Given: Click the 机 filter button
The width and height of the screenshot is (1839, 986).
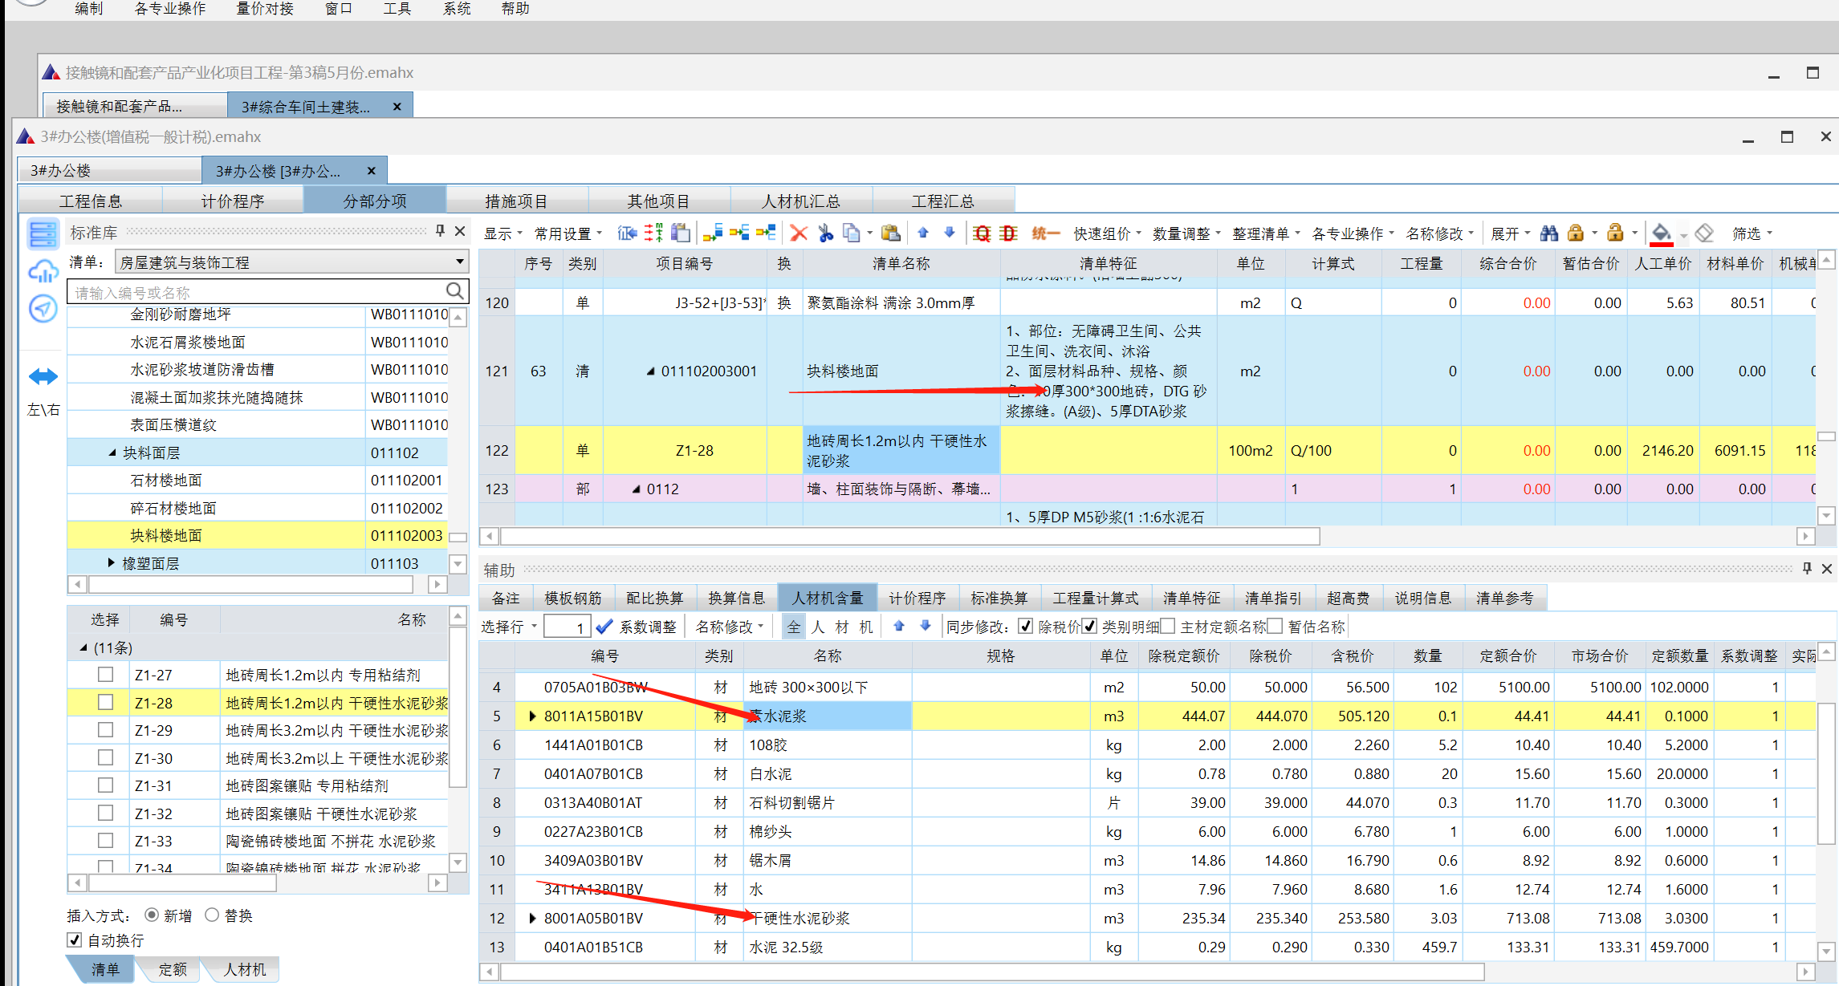Looking at the screenshot, I should (x=866, y=627).
